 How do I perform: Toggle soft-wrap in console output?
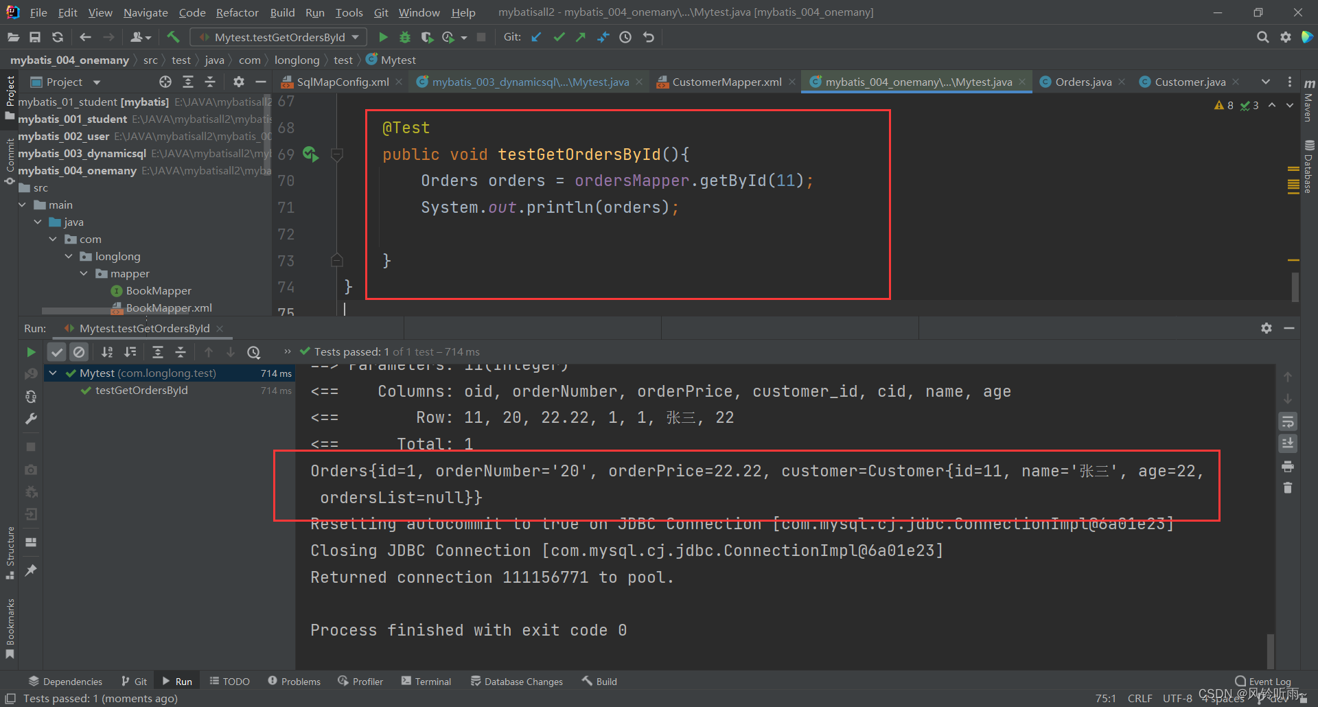click(1288, 421)
